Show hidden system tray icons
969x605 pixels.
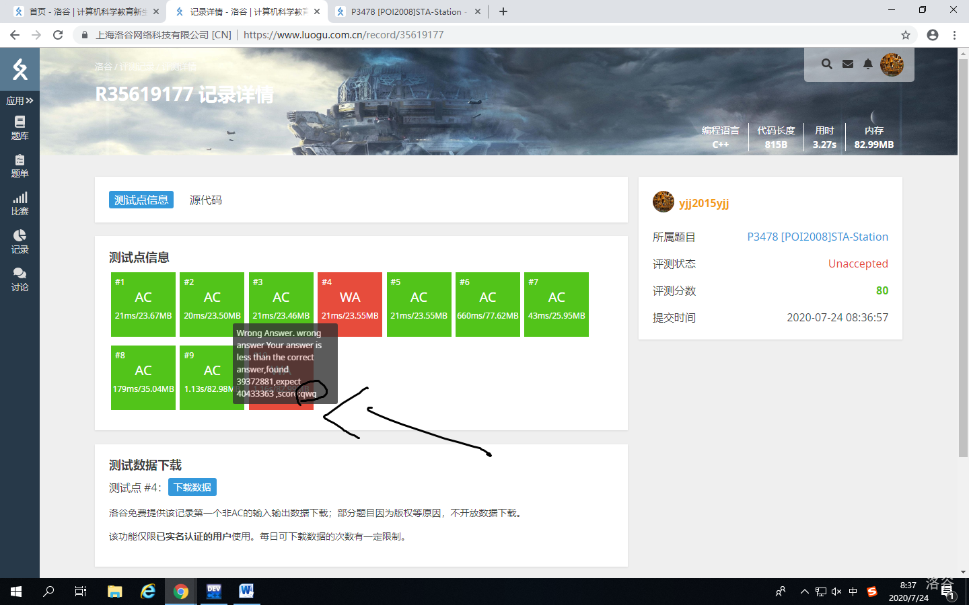point(804,592)
